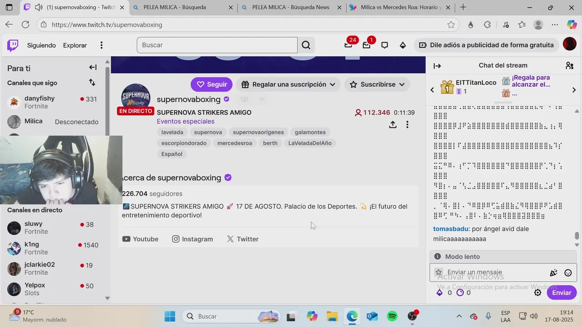This screenshot has height=327, width=582.
Task: Open the emote picker smiley
Action: click(568, 273)
